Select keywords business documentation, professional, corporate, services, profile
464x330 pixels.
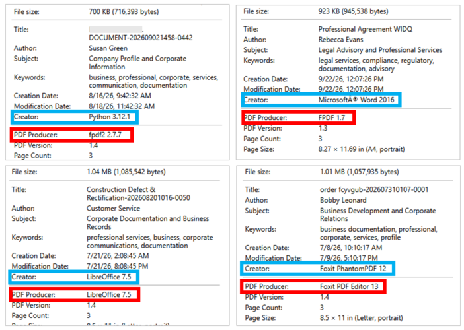pyautogui.click(x=379, y=234)
